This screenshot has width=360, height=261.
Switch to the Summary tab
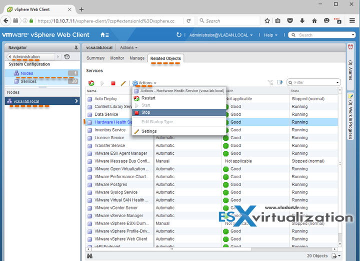click(95, 58)
